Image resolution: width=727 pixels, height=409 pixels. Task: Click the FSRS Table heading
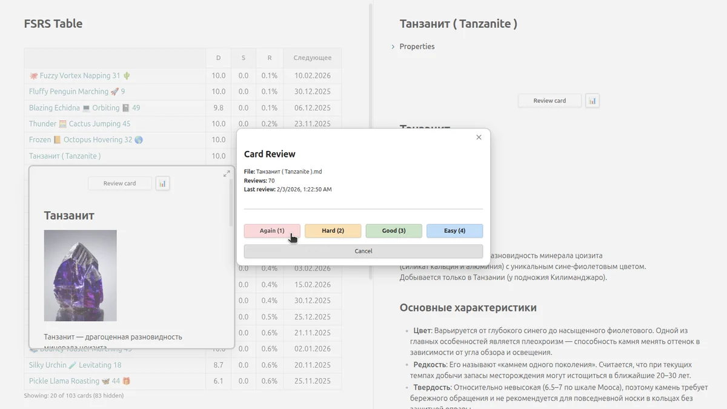pos(53,24)
